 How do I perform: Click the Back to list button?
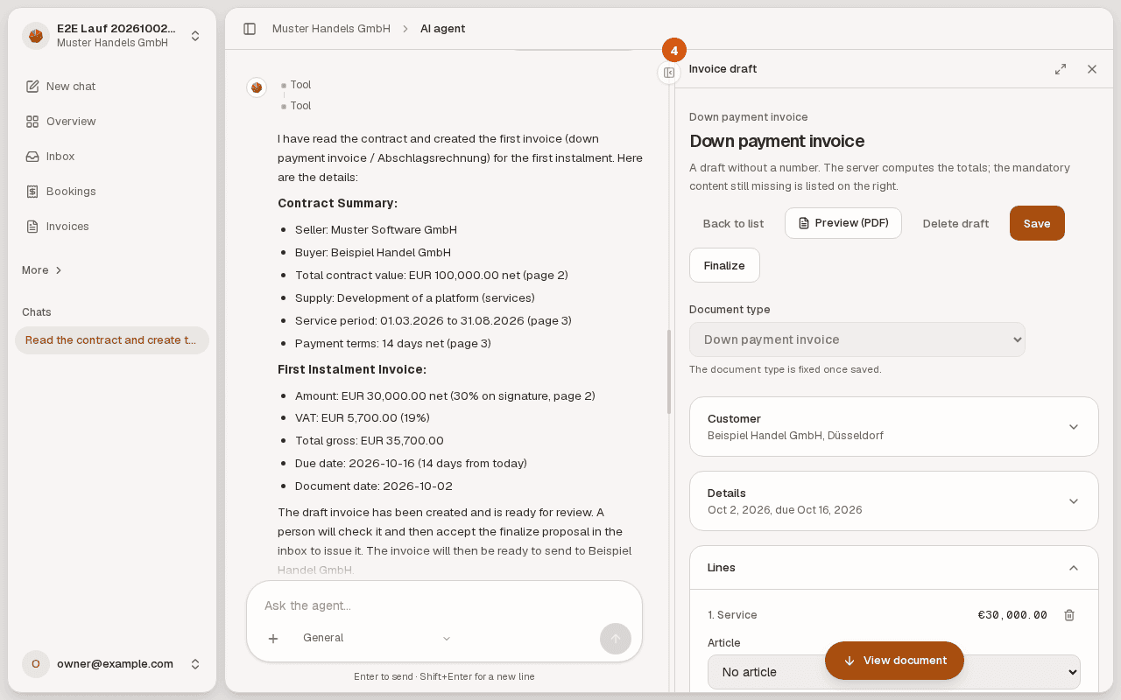733,223
